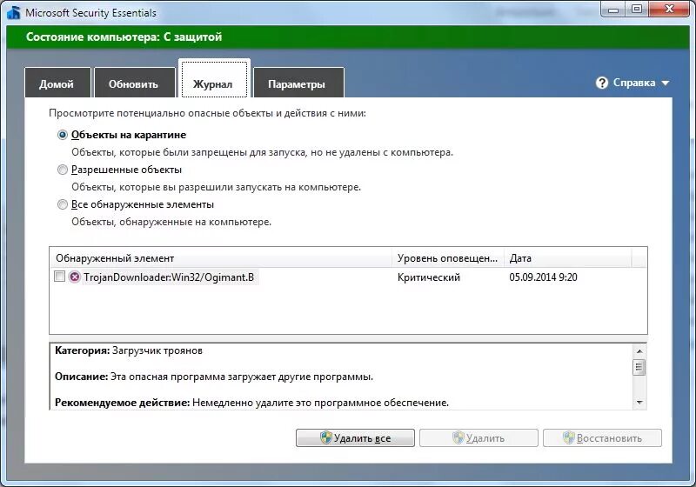This screenshot has height=487, width=696.
Task: Click the Критический alert level cell
Action: [x=429, y=277]
